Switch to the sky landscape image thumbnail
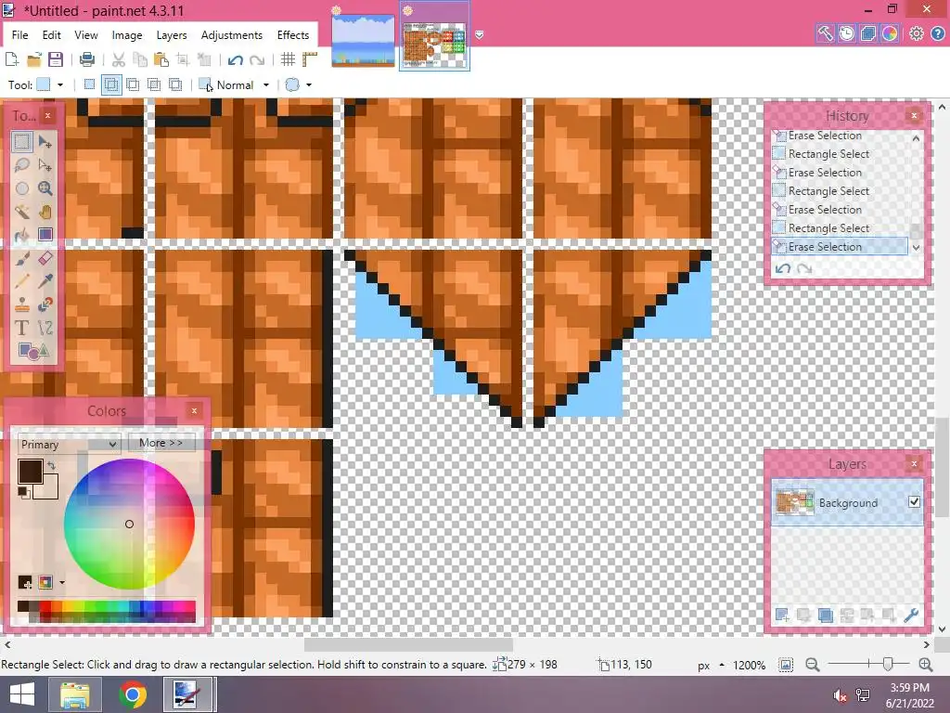Image resolution: width=950 pixels, height=713 pixels. click(363, 41)
